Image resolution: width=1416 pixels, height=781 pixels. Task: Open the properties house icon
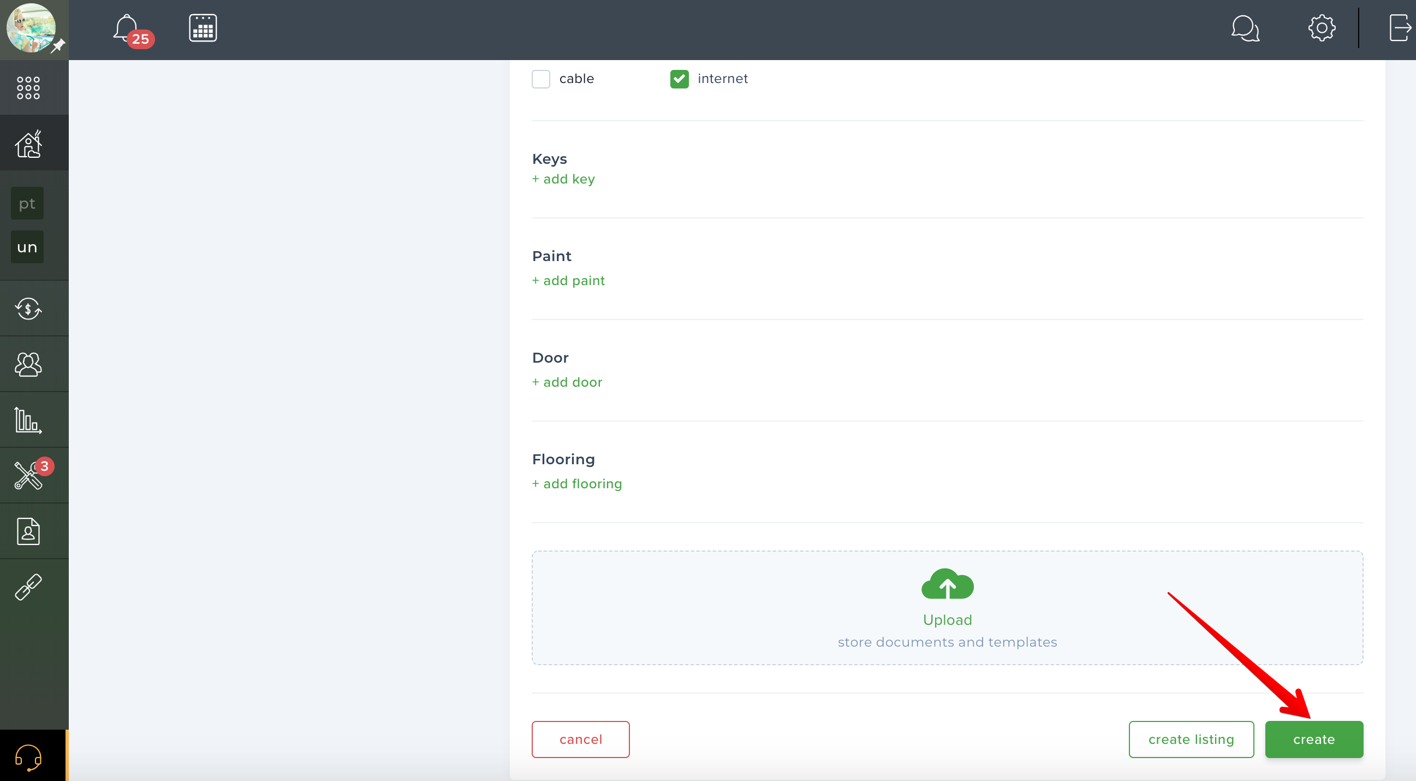click(x=28, y=144)
